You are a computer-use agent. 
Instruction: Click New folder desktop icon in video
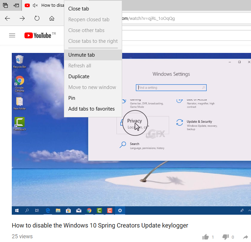(20, 103)
